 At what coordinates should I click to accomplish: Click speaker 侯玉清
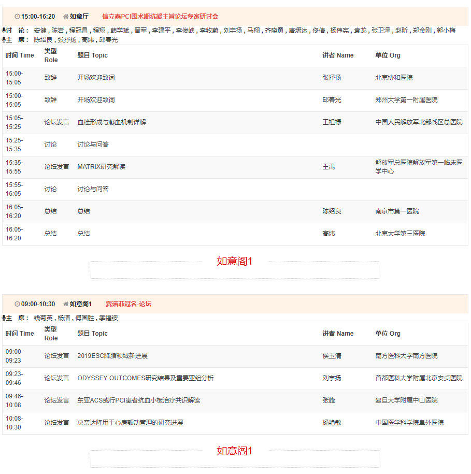click(332, 356)
